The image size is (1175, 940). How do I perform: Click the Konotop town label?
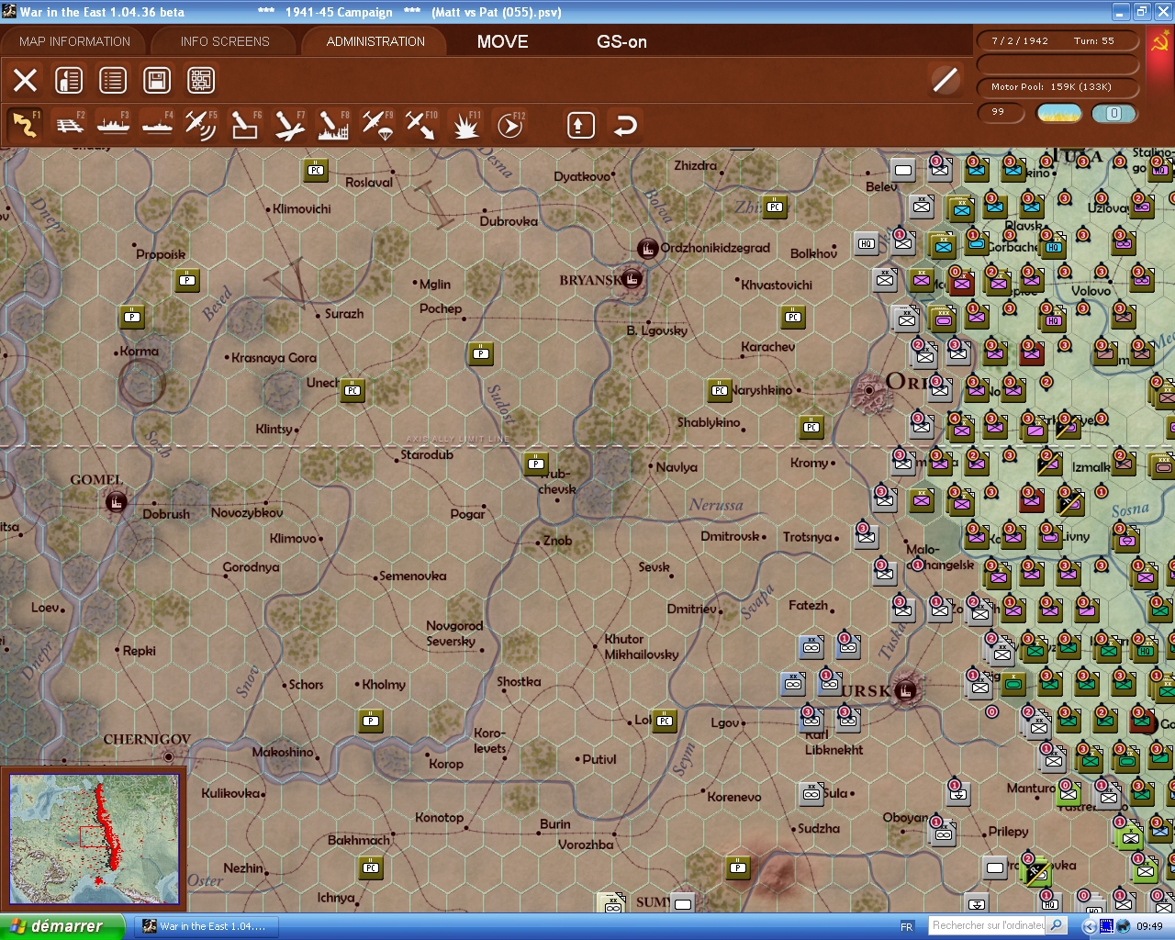pyautogui.click(x=440, y=817)
